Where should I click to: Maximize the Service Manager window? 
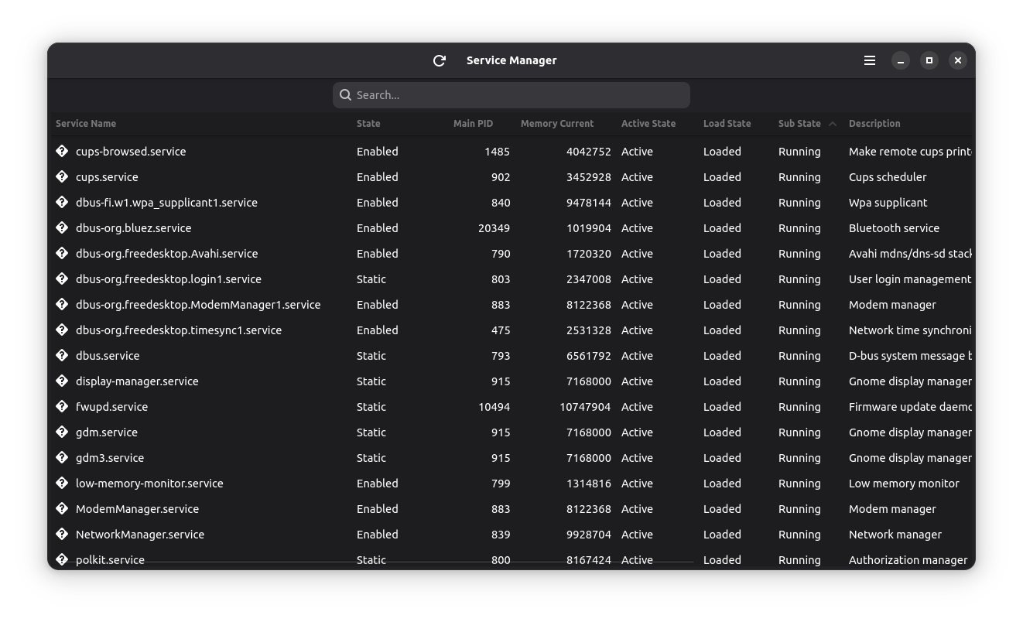point(929,60)
